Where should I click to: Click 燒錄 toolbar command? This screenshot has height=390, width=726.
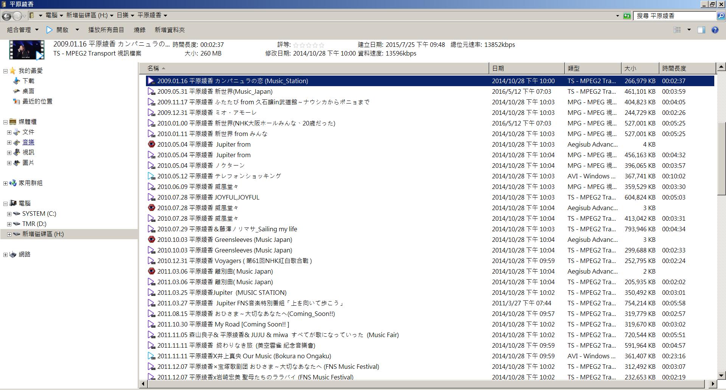pyautogui.click(x=140, y=30)
